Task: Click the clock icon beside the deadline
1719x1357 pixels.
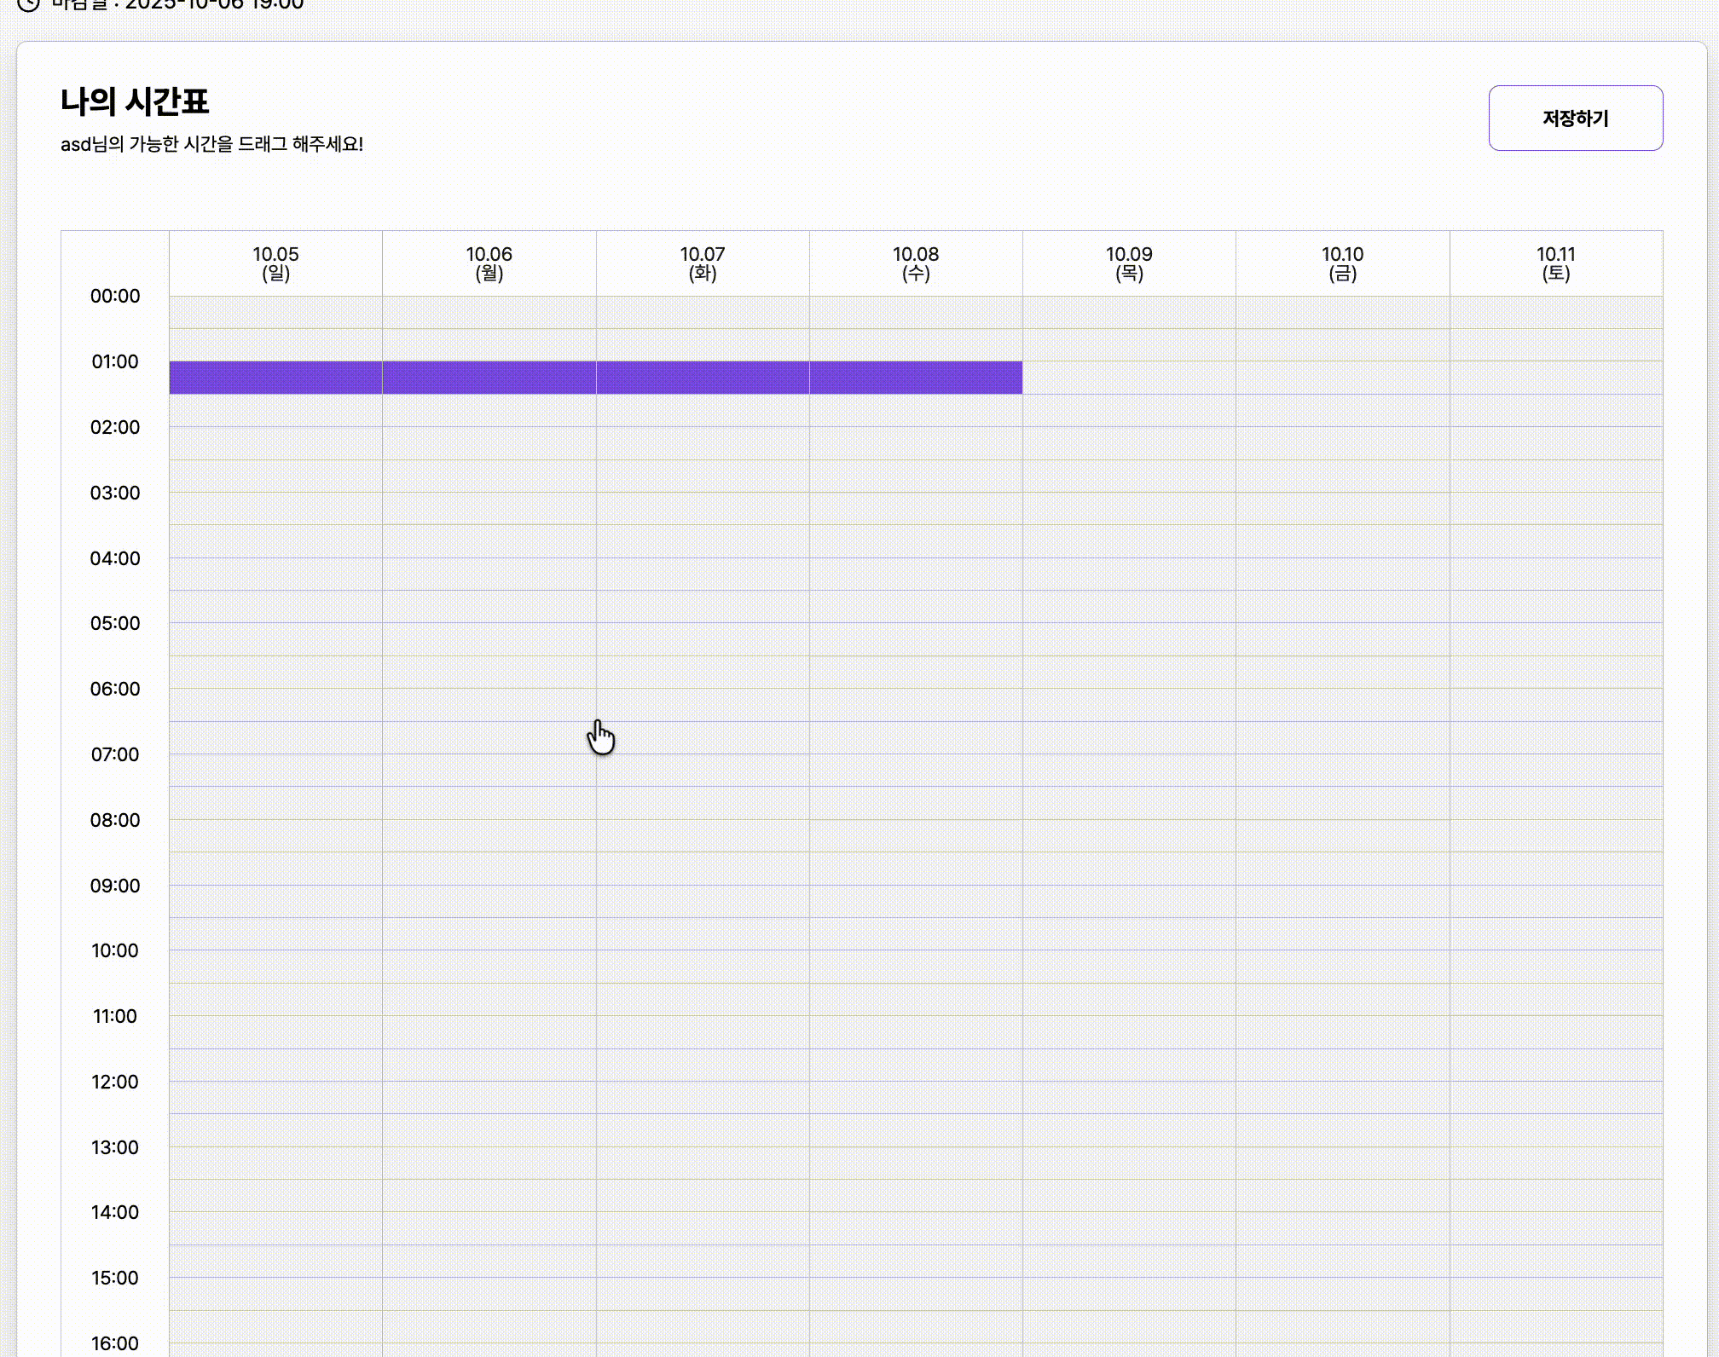Action: (28, 3)
